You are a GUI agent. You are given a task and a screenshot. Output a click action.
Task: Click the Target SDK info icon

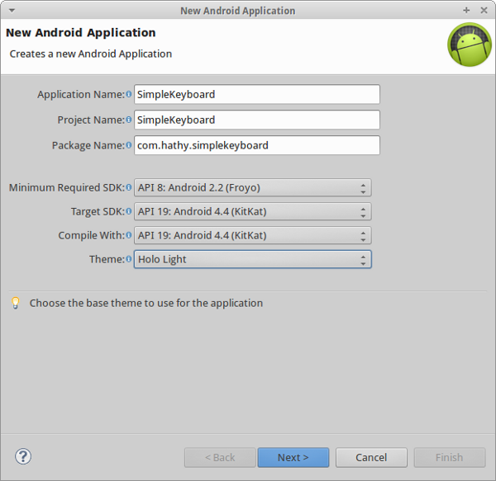click(x=128, y=211)
